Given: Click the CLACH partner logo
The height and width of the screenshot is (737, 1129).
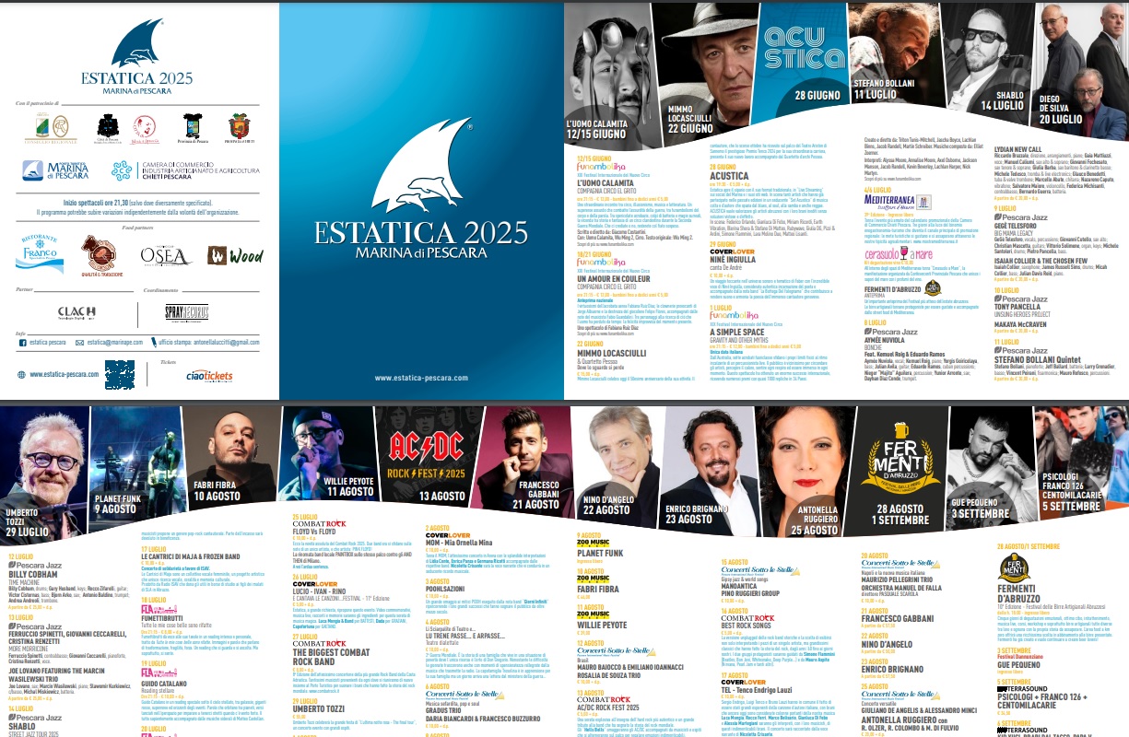Looking at the screenshot, I should [x=76, y=312].
